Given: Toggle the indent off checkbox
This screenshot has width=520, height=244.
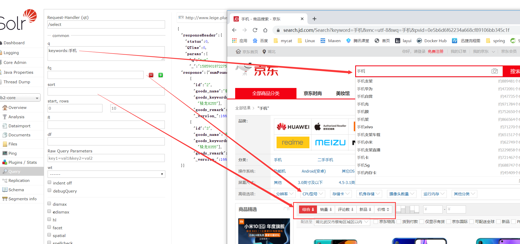Looking at the screenshot, I should tap(49, 182).
